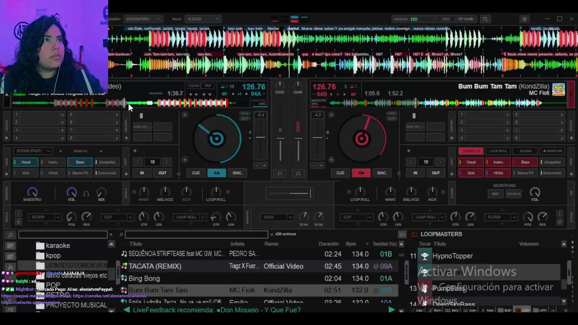Sort tracks by Bpm column header

(351, 244)
